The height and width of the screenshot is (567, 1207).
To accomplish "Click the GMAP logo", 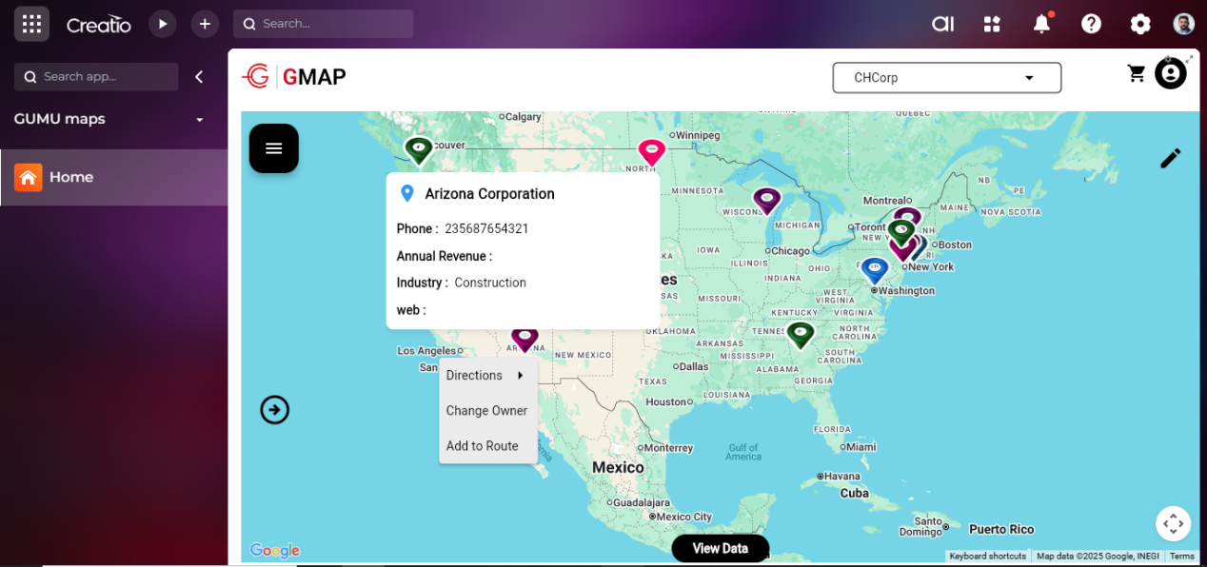I will 294,77.
